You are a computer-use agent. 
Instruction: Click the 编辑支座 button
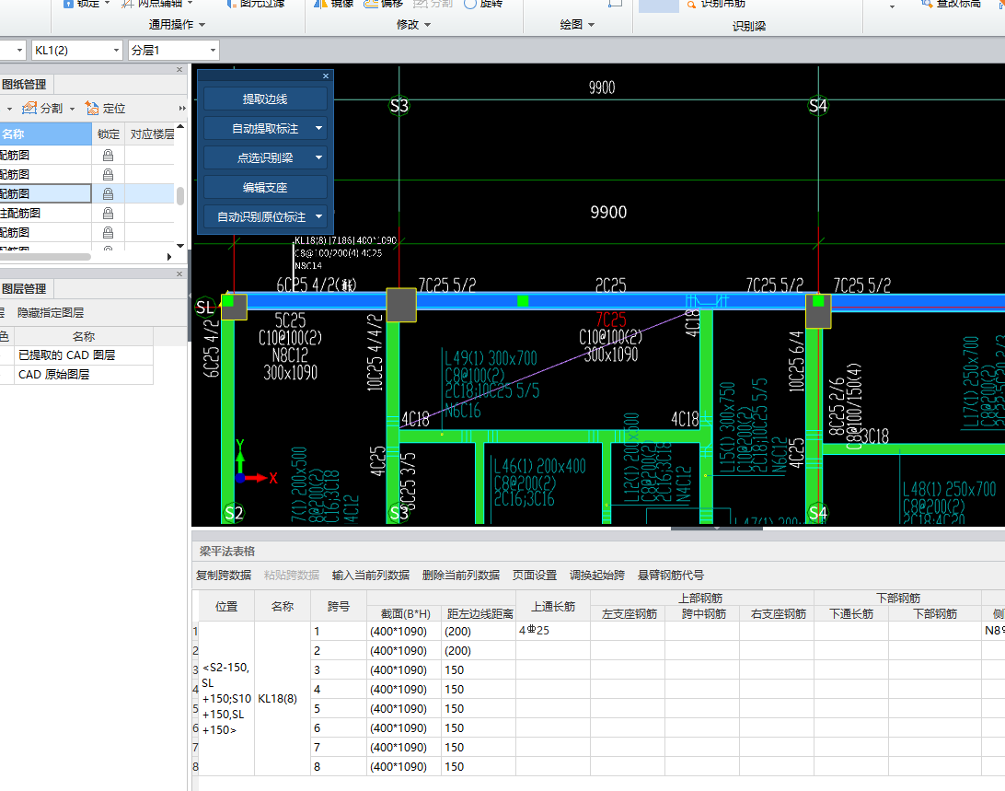point(265,187)
